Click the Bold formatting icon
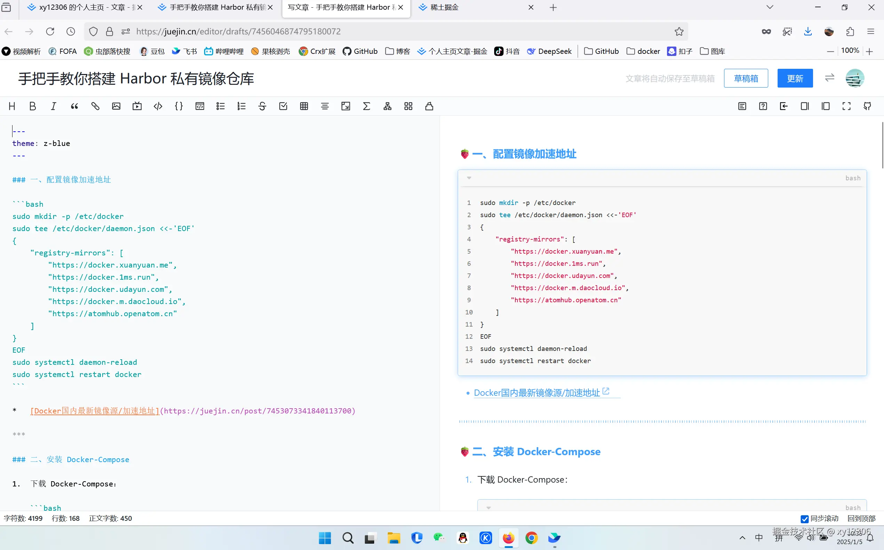884x550 pixels. [x=32, y=106]
